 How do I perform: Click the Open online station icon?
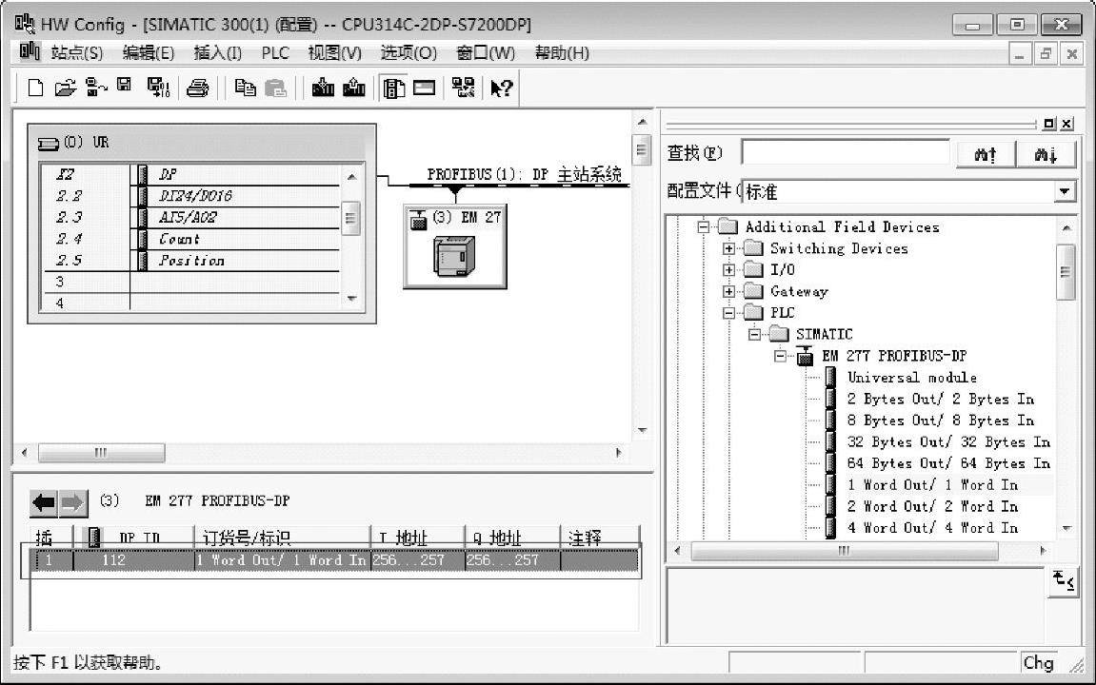(x=96, y=88)
